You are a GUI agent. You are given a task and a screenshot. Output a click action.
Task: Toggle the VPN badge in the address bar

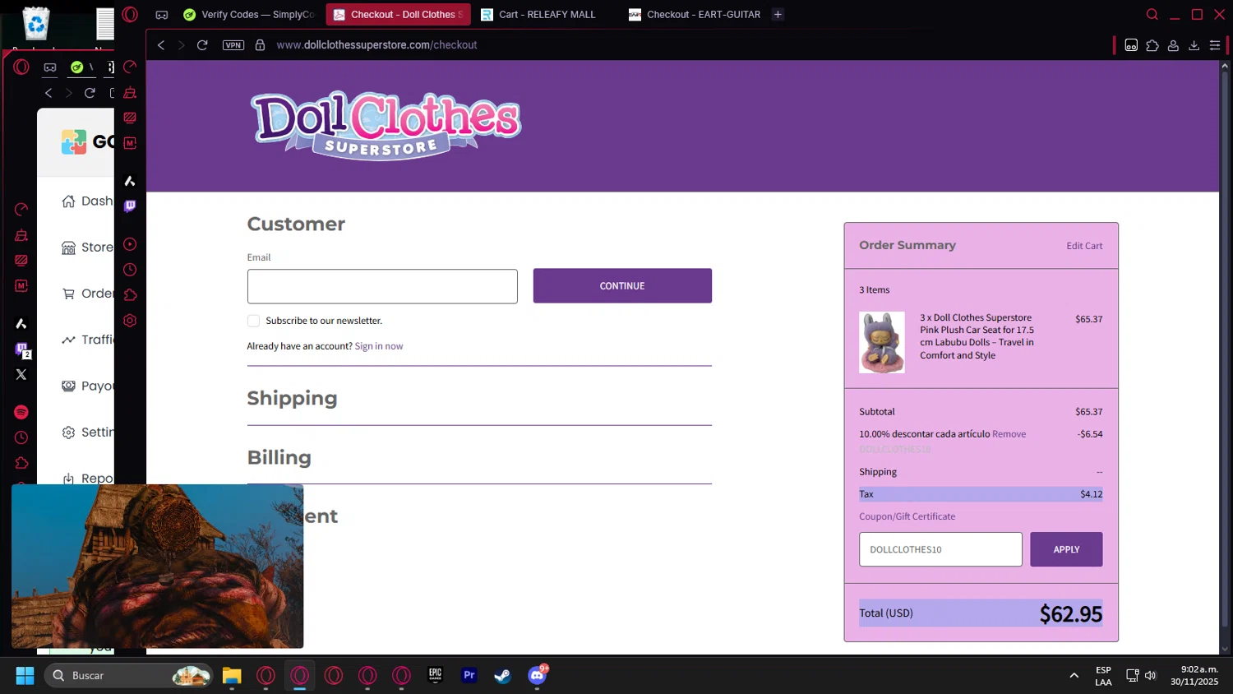pyautogui.click(x=233, y=45)
